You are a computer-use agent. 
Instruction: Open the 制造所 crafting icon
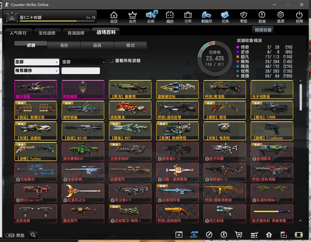(x=206, y=17)
